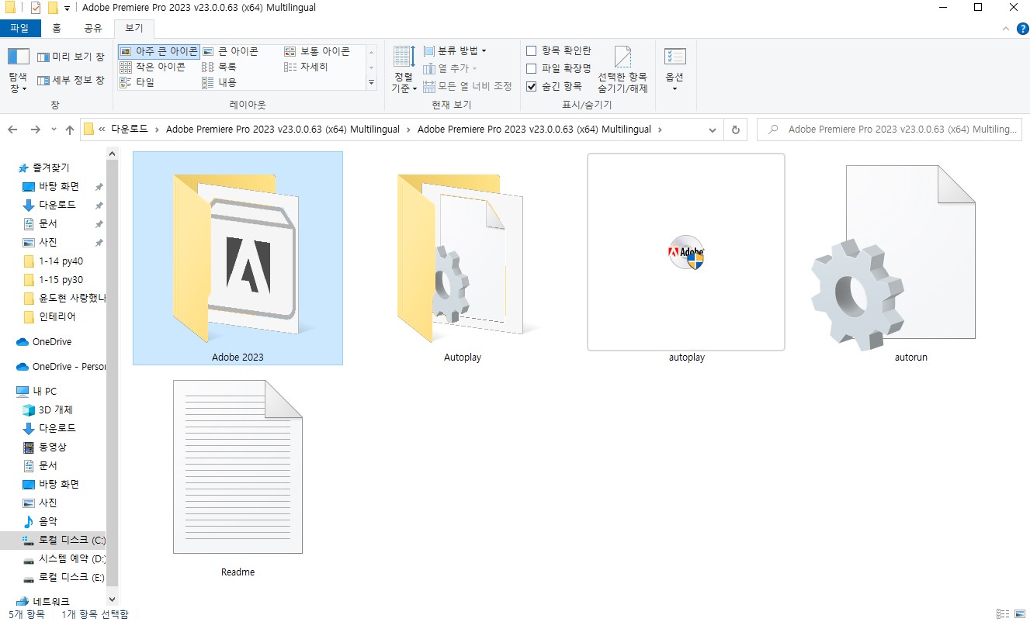Open 음악 under 내 PC
Screen dimensions: 1030x622
pos(48,521)
